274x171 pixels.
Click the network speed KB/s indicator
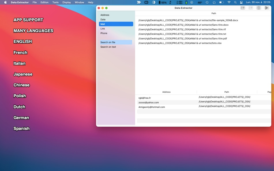[x=179, y=2]
